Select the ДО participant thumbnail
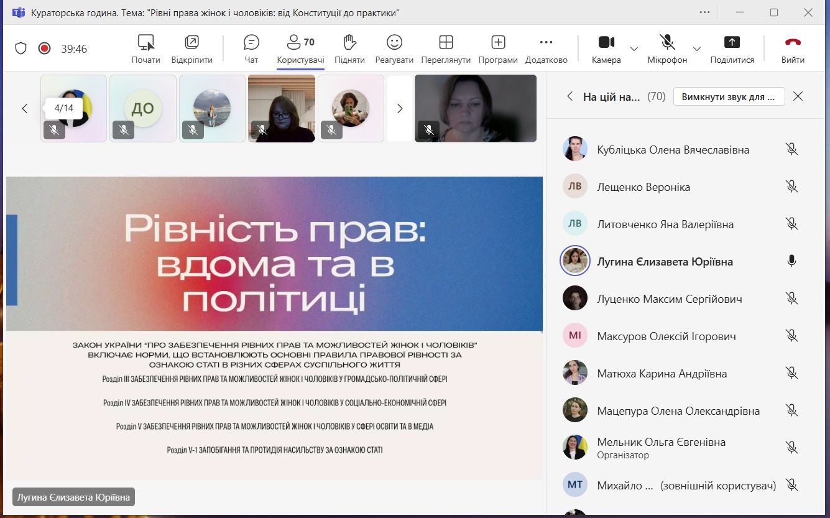 [143, 109]
